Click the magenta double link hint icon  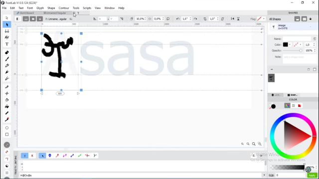[x=65, y=156]
